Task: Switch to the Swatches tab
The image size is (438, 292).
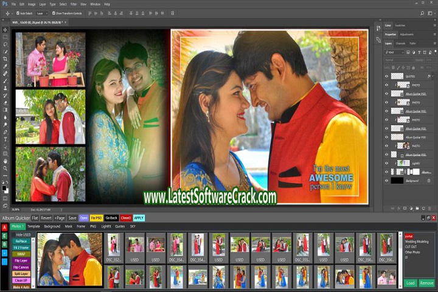Action: pyautogui.click(x=400, y=26)
